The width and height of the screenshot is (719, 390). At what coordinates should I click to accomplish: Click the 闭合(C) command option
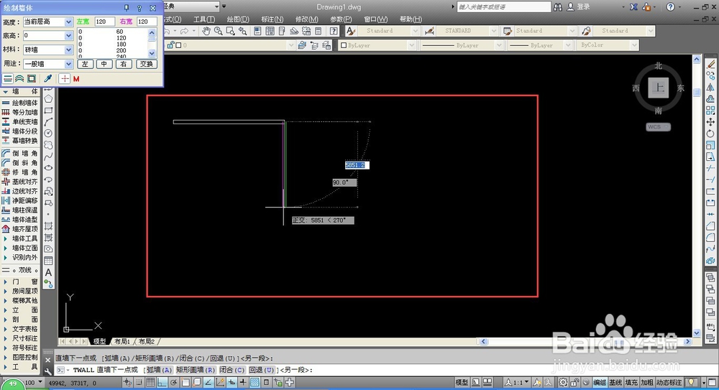coord(232,370)
